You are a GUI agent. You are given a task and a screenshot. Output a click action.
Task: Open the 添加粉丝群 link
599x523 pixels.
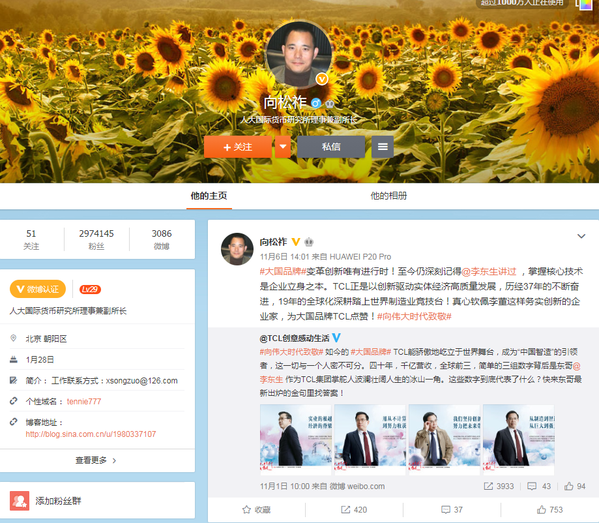pyautogui.click(x=58, y=501)
